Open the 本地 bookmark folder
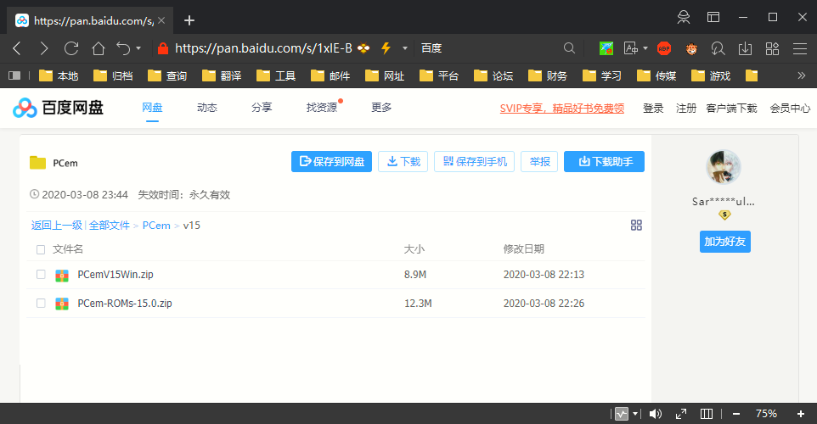This screenshot has width=817, height=424. point(59,76)
